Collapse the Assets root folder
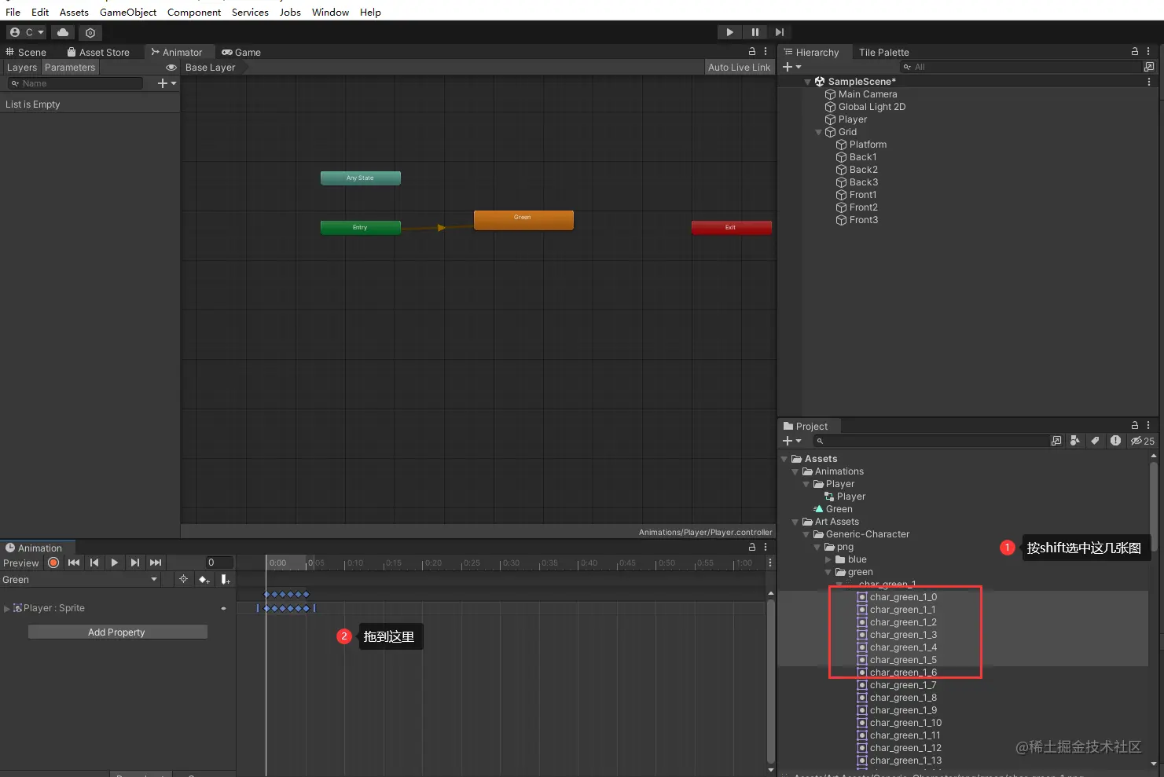The image size is (1164, 777). click(x=784, y=459)
